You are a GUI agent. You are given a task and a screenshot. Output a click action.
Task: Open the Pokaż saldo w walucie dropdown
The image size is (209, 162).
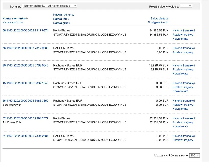click(186, 6)
